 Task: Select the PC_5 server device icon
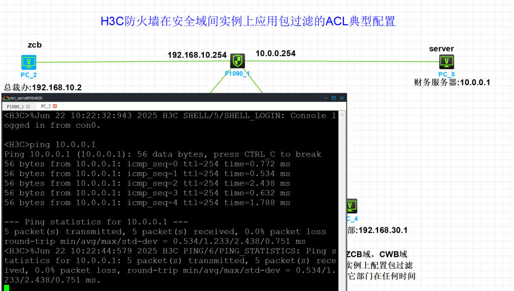tap(446, 62)
